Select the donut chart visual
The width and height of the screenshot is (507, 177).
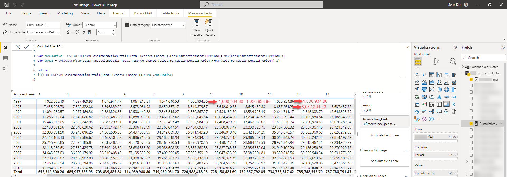tap(447, 90)
